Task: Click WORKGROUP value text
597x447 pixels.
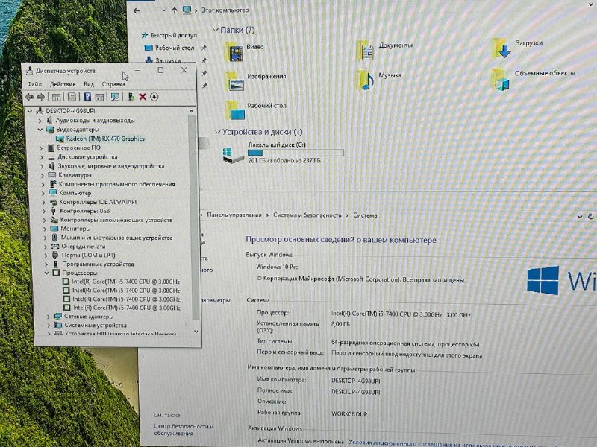Action: tap(349, 414)
